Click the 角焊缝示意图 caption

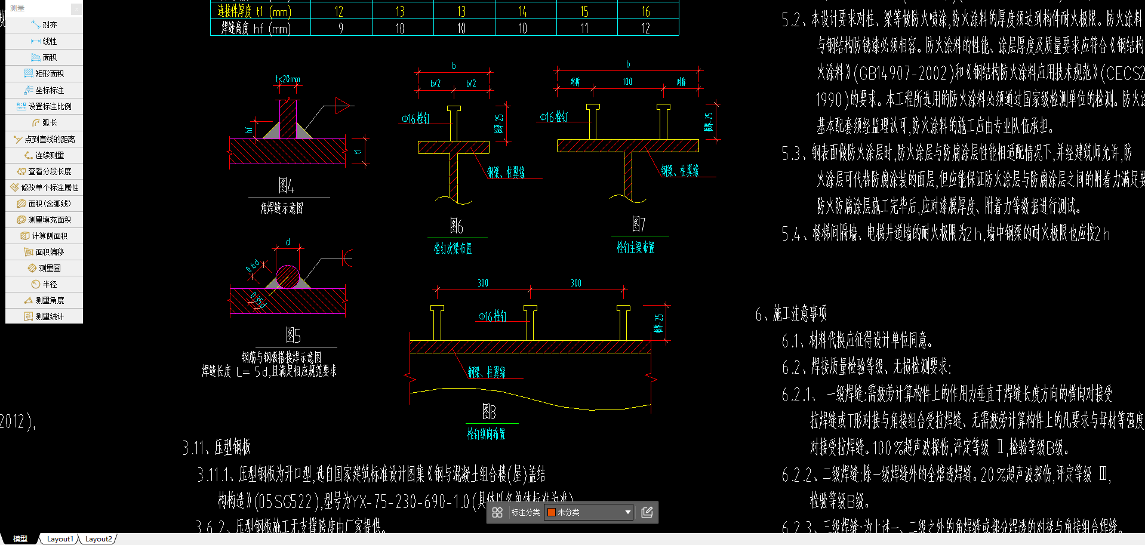click(282, 208)
